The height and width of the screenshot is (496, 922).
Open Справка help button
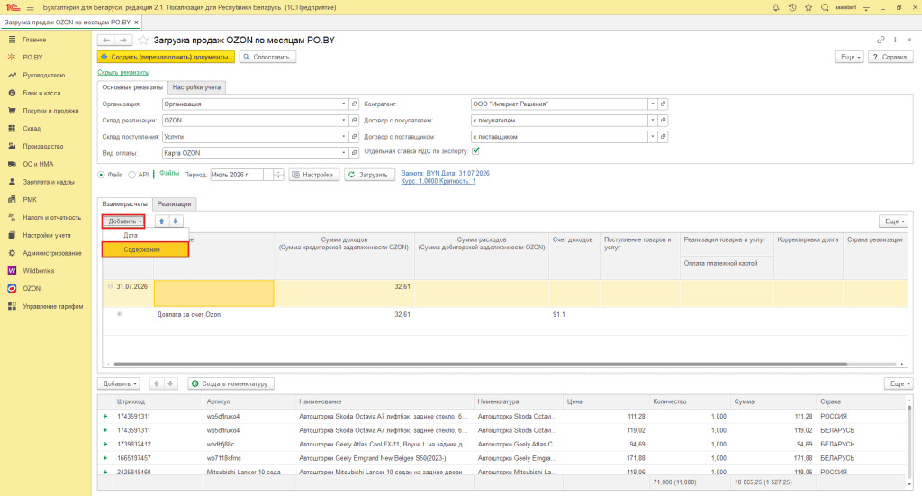(890, 57)
